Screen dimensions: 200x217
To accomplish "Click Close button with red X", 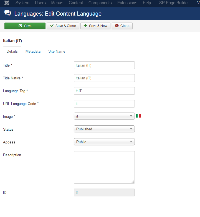I will [122, 26].
